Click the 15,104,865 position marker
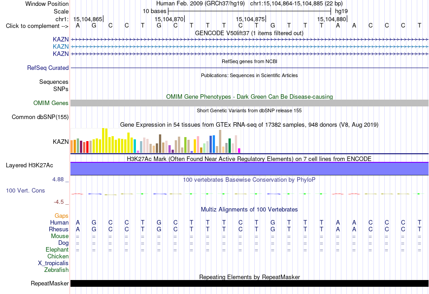The width and height of the screenshot is (429, 294). click(88, 19)
